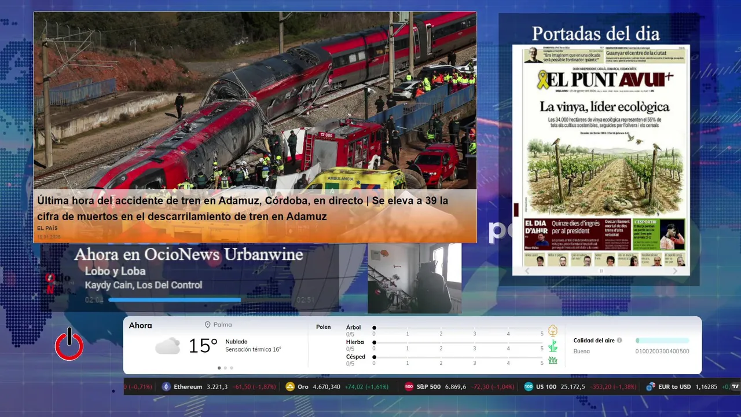
Task: Click the 'Portadas del dia' title
Action: 596,33
